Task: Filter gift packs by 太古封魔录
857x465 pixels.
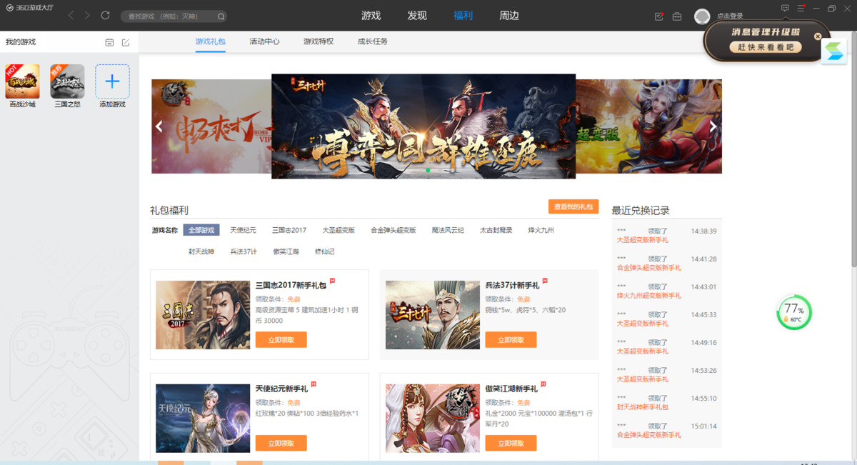Action: point(496,230)
